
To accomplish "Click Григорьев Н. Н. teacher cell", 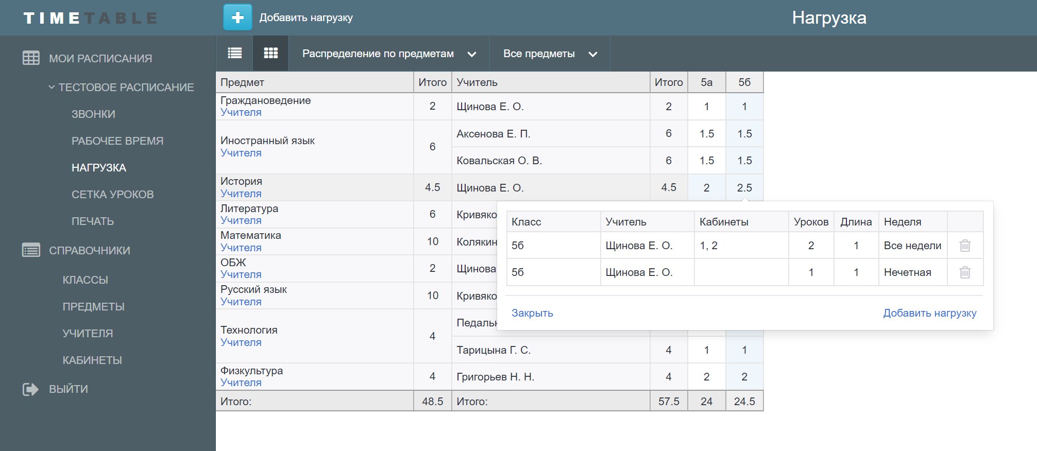I will coord(551,377).
